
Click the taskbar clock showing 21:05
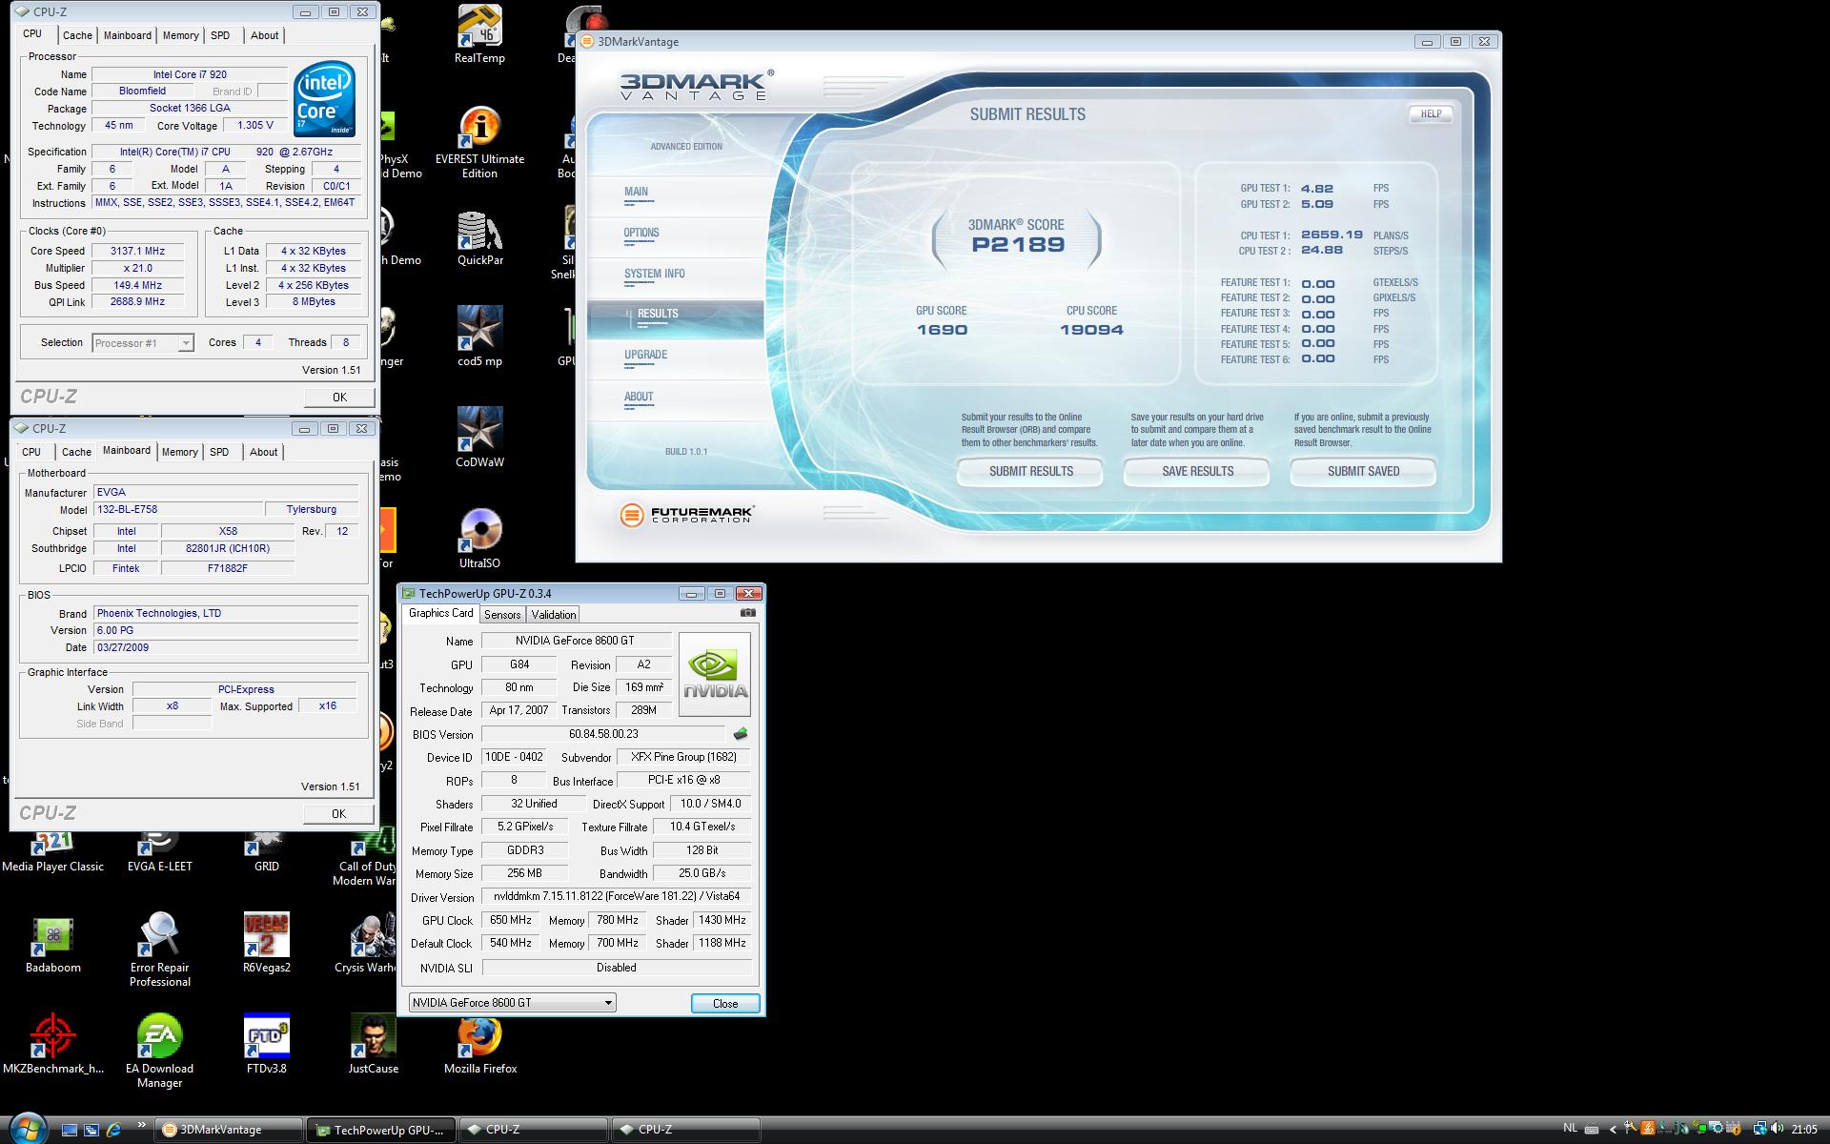click(1803, 1130)
